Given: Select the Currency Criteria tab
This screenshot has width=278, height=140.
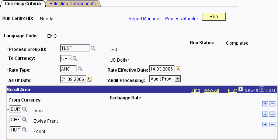Looking at the screenshot, I should click(23, 4).
